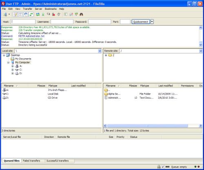Open the Edit menu

tap(11, 9)
